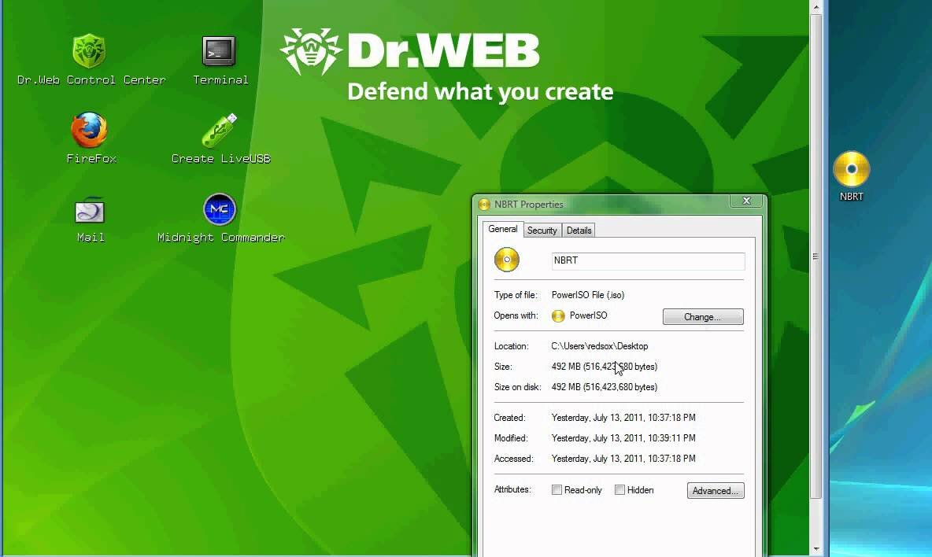This screenshot has width=932, height=557.
Task: Click the scrollbar down arrow
Action: 817,549
